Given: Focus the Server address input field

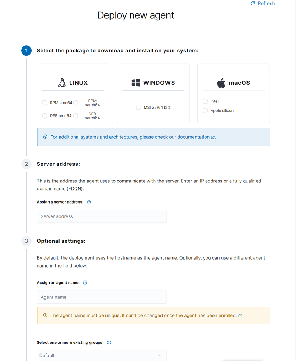Looking at the screenshot, I should [x=102, y=216].
